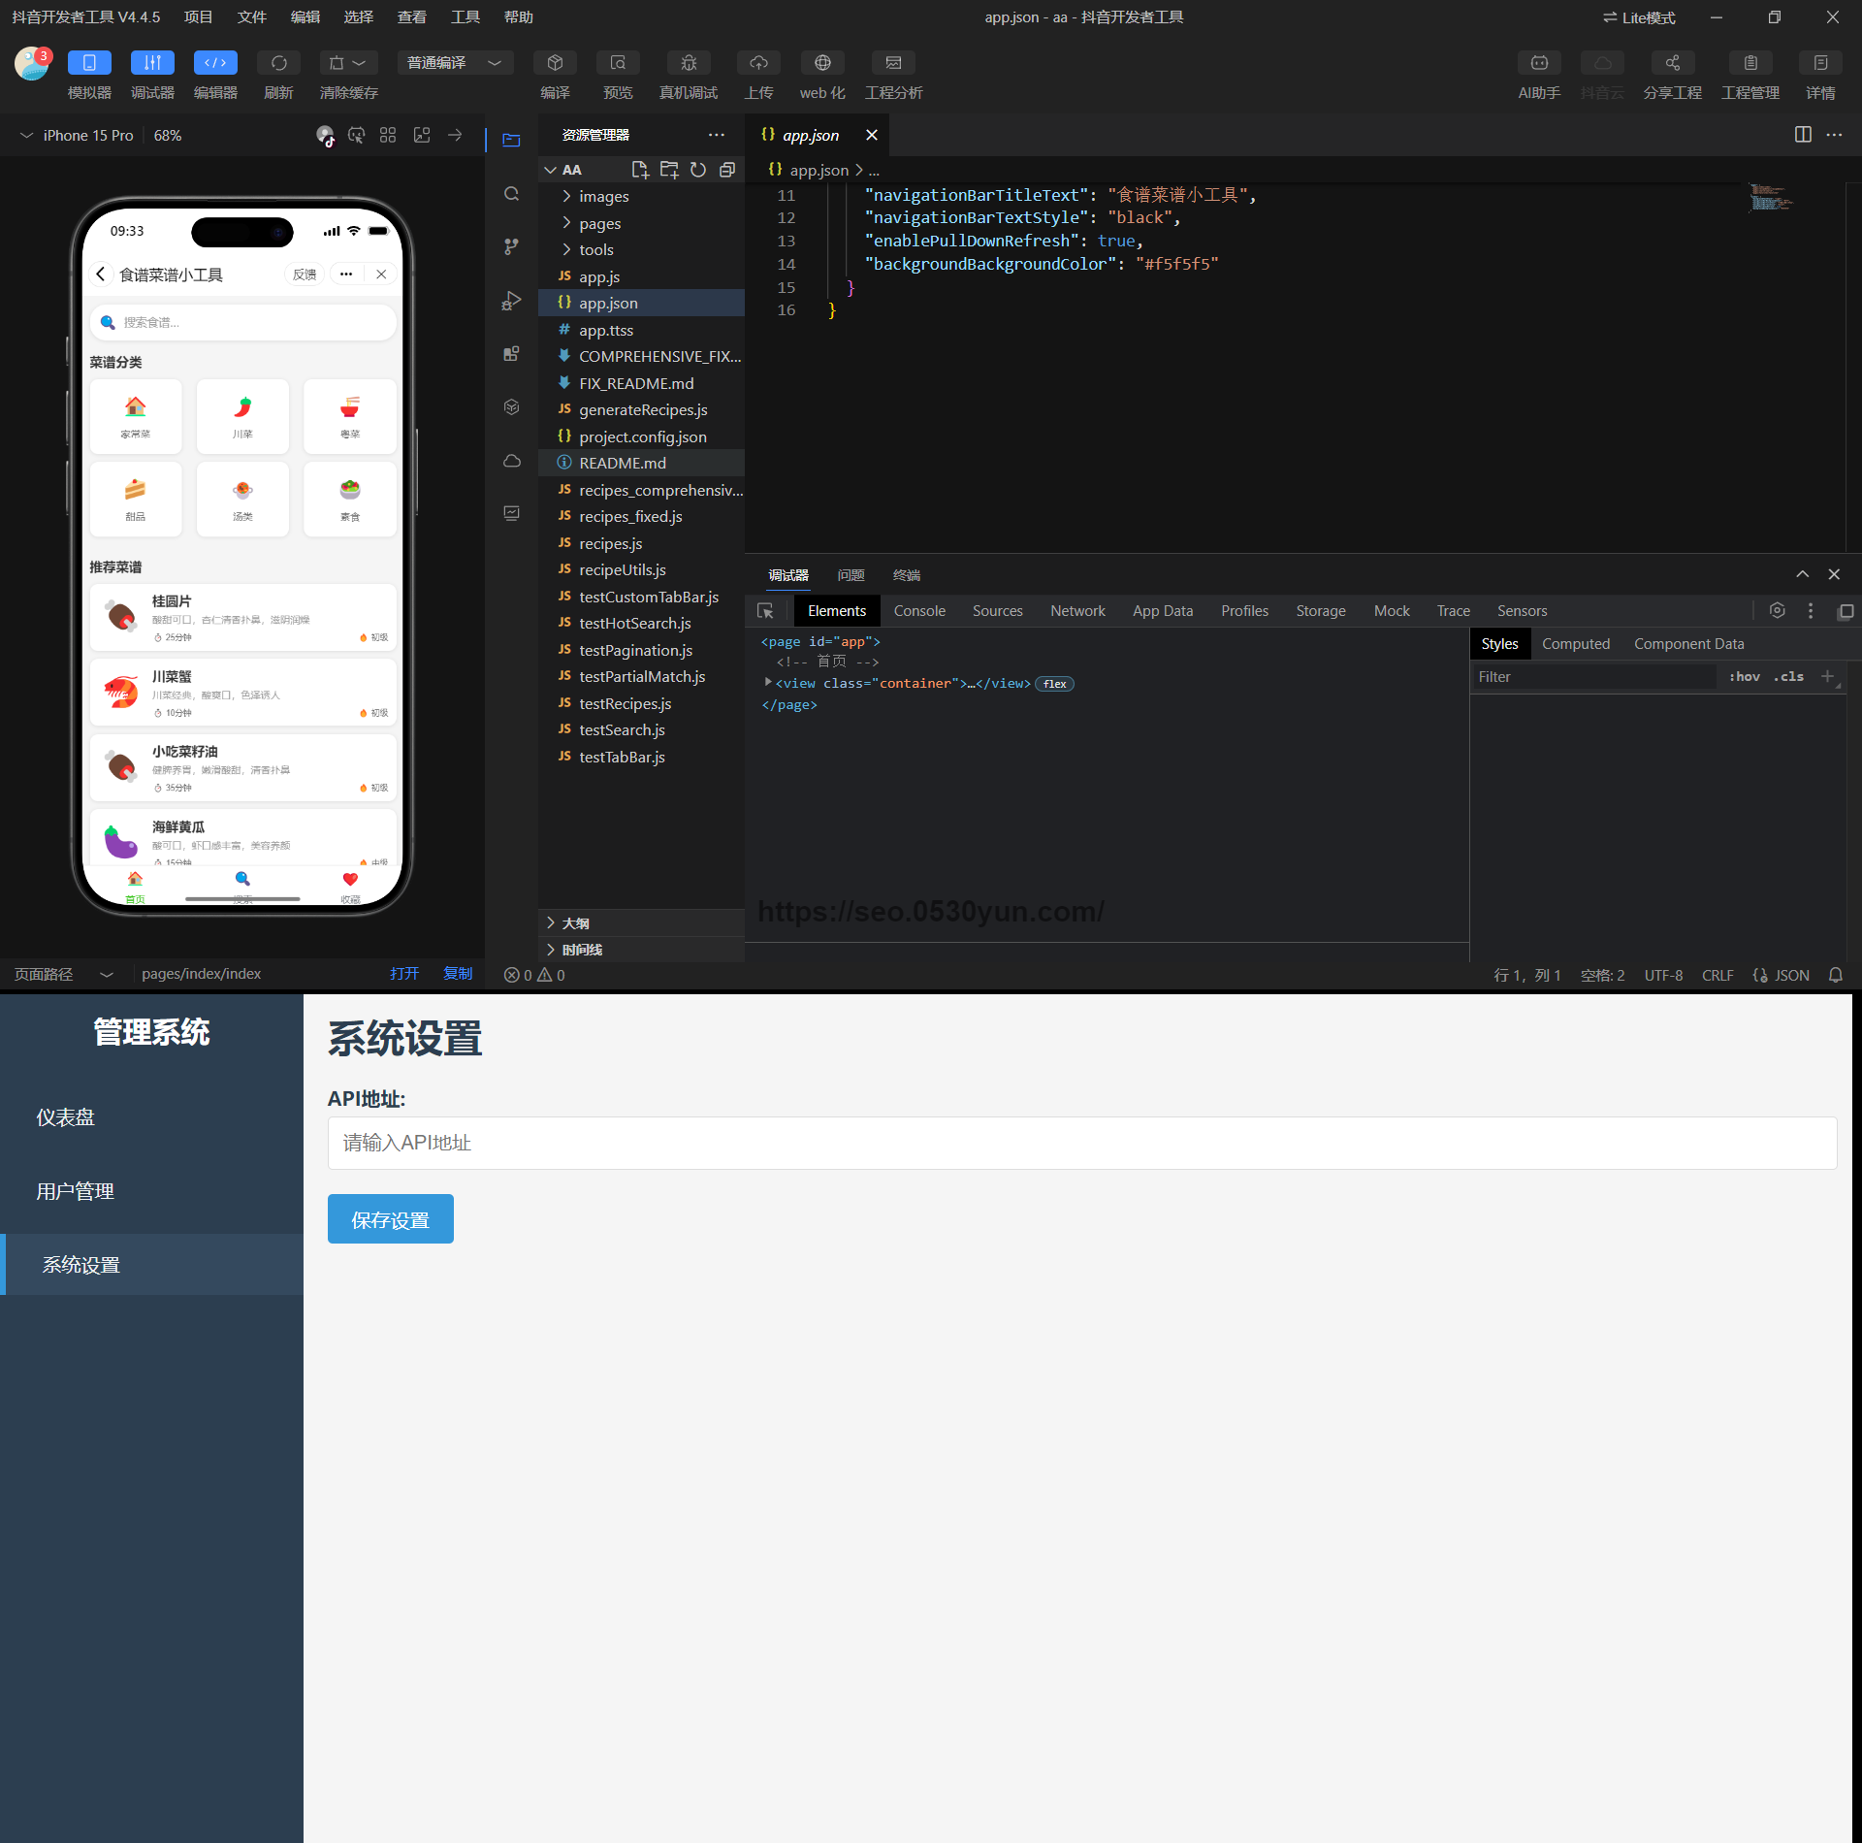Screen dimensions: 1862x1843
Task: Expand the 大纲 outline section
Action: click(x=575, y=922)
